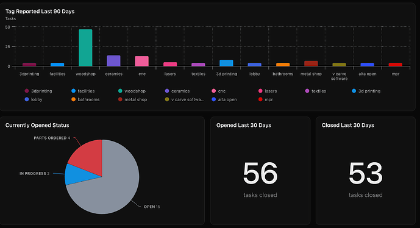The image size is (420, 228).
Task: Click the purple ceramics bar
Action: 113,61
